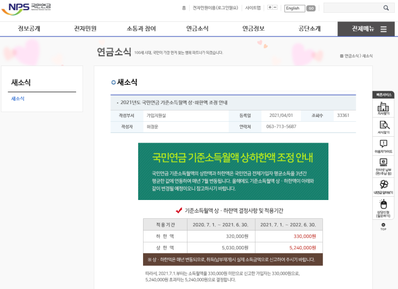Open the 연금정보 menu
The image size is (398, 289).
(253, 29)
